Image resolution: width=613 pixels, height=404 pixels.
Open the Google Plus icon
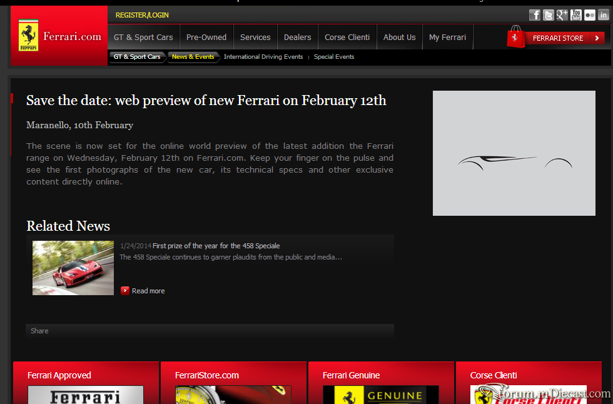coord(562,15)
